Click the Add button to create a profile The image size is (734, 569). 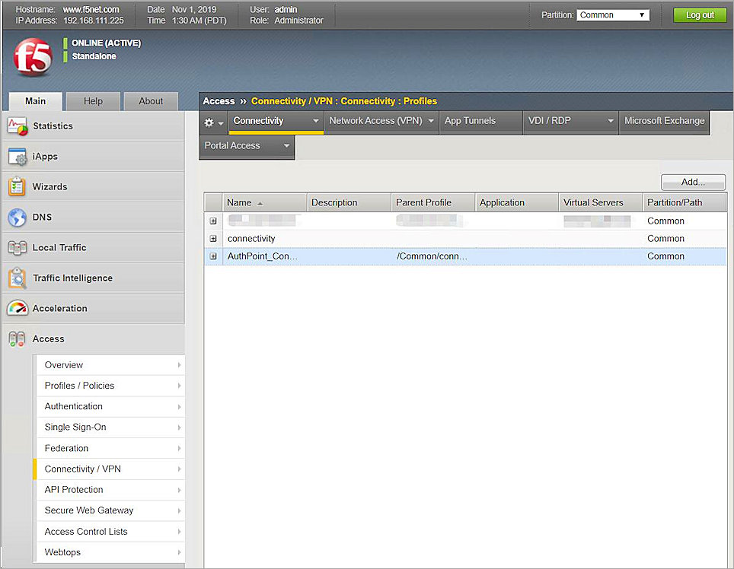[x=692, y=182]
